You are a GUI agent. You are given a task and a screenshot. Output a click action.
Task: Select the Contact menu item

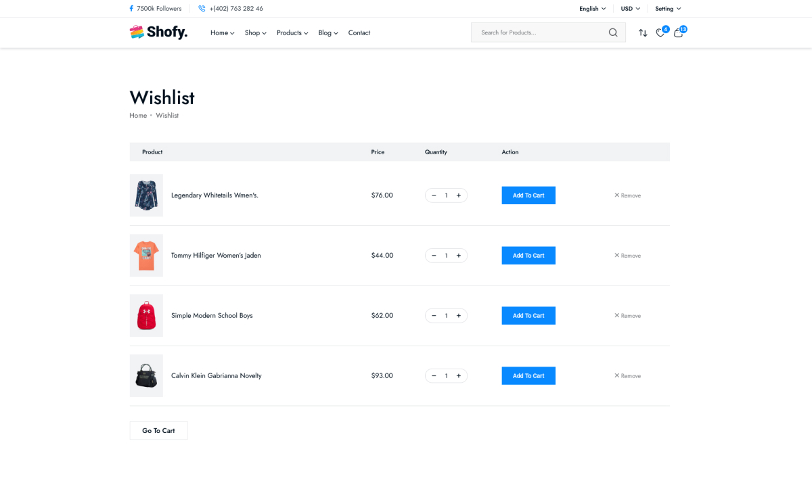tap(359, 32)
